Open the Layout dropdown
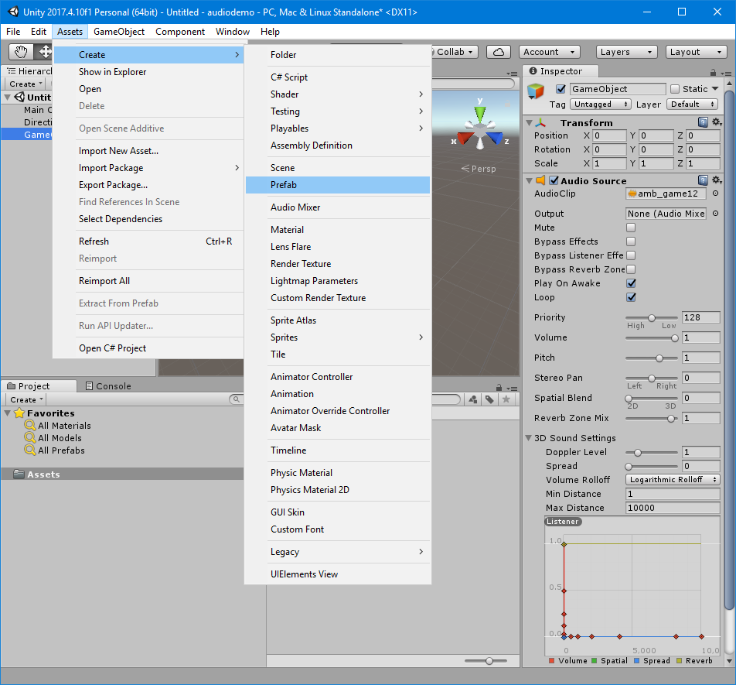This screenshot has height=685, width=736. (696, 52)
